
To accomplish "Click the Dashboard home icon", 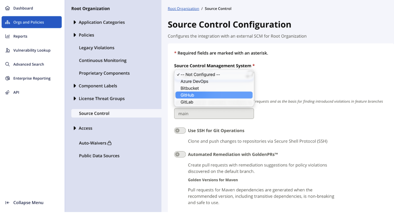I will [x=7, y=8].
